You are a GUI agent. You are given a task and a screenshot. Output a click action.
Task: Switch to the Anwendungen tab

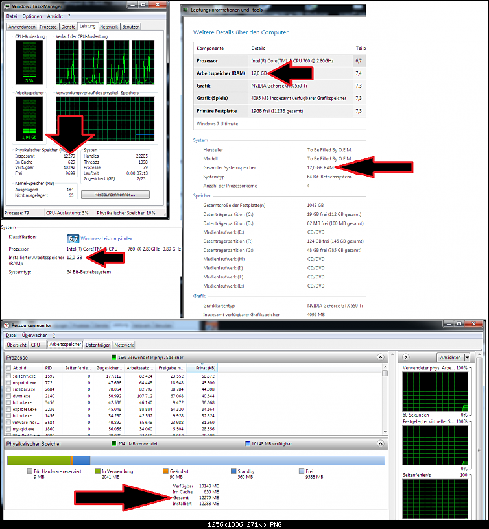tap(22, 27)
